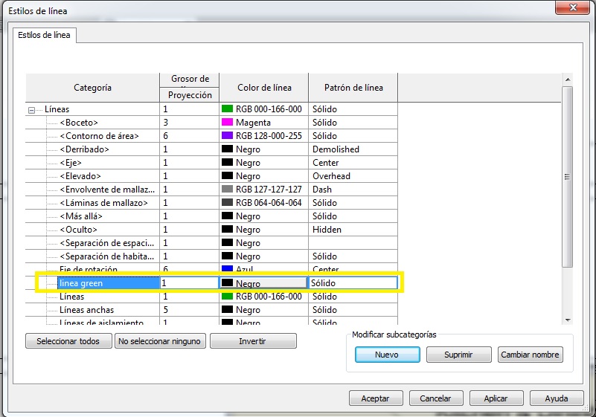This screenshot has width=596, height=417.
Task: Create a new subcategory with Nuevo
Action: [x=386, y=355]
